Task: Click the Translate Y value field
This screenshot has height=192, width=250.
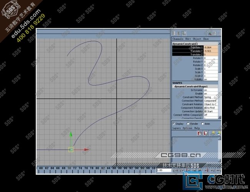Action: pyautogui.click(x=211, y=51)
